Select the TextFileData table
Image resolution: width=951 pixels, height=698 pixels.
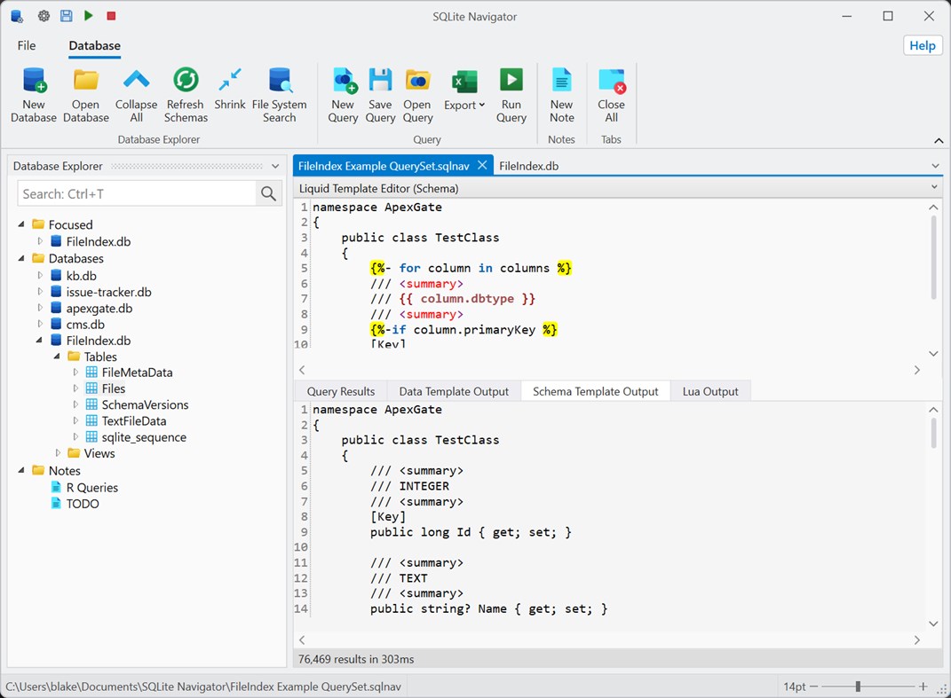[133, 421]
